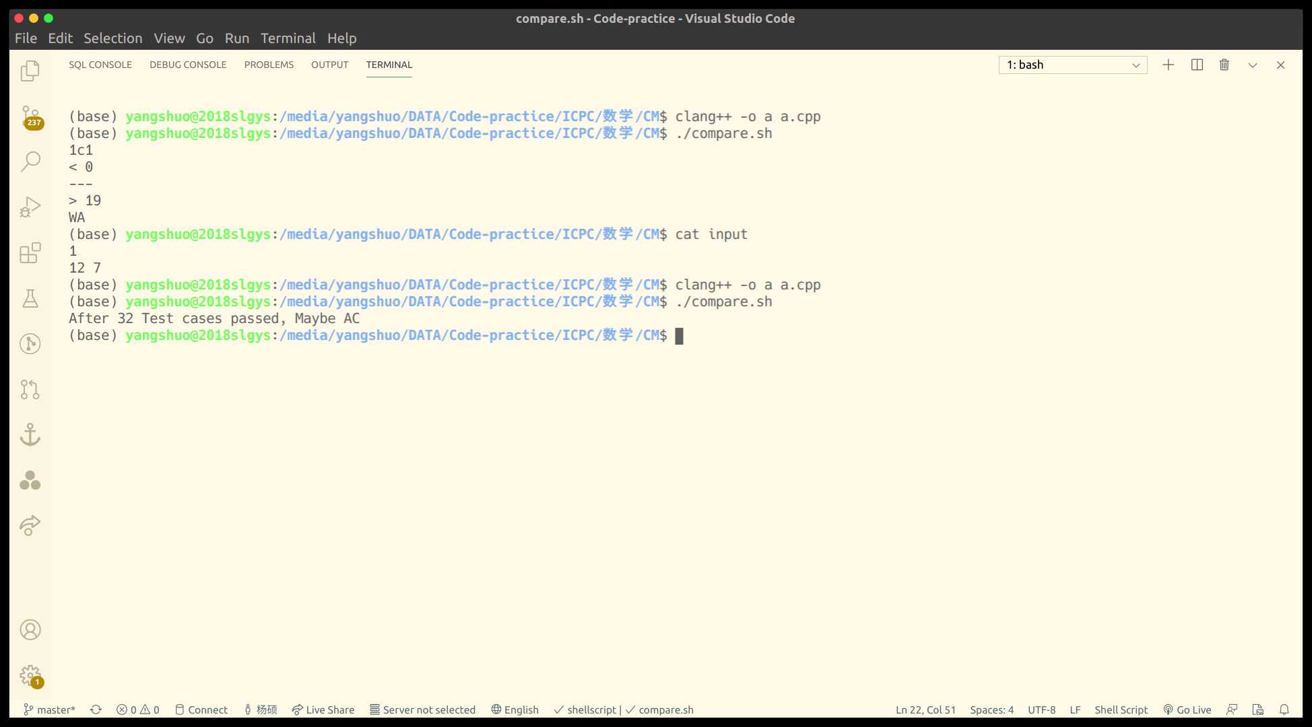
Task: Click the add new terminal button
Action: pos(1167,63)
